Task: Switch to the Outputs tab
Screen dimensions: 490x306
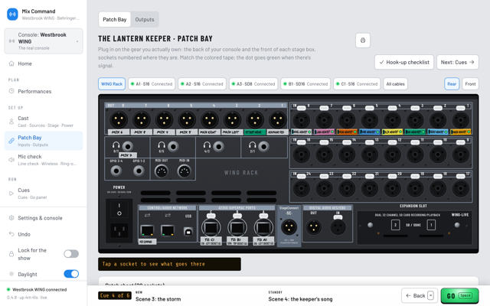Action: [145, 19]
